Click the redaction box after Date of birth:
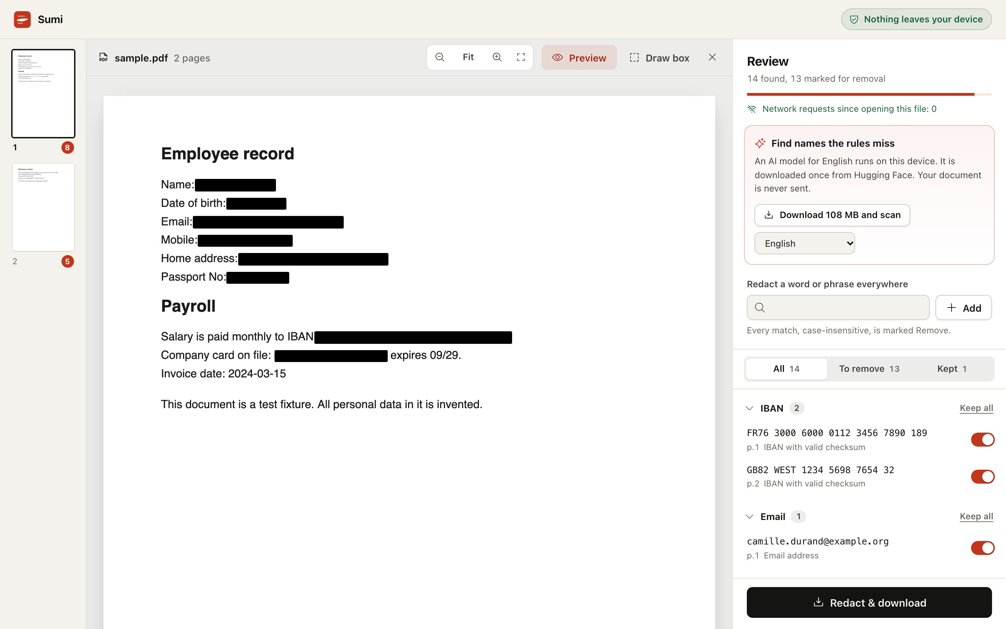 click(x=256, y=204)
